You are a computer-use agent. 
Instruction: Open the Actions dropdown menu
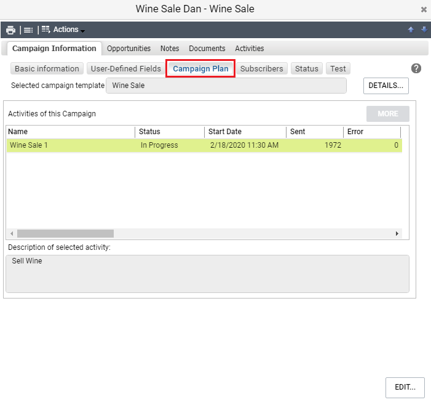click(63, 30)
